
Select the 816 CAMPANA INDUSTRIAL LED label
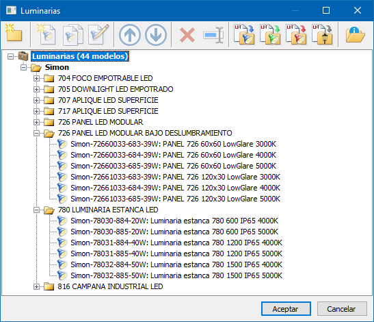[x=111, y=286]
